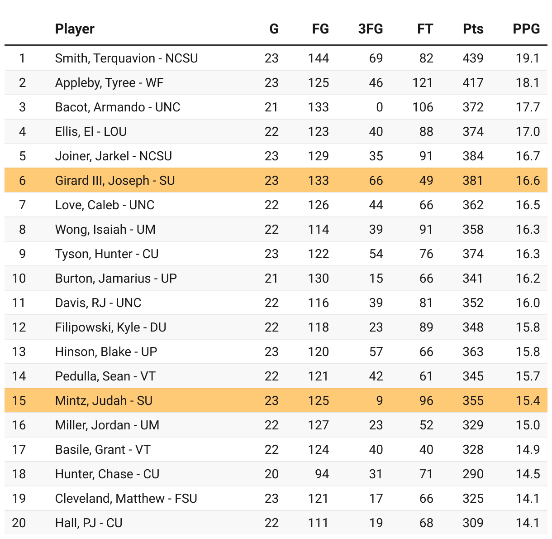This screenshot has width=552, height=539.
Task: Click Hall, PJ - CU player name
Action: coord(89,523)
